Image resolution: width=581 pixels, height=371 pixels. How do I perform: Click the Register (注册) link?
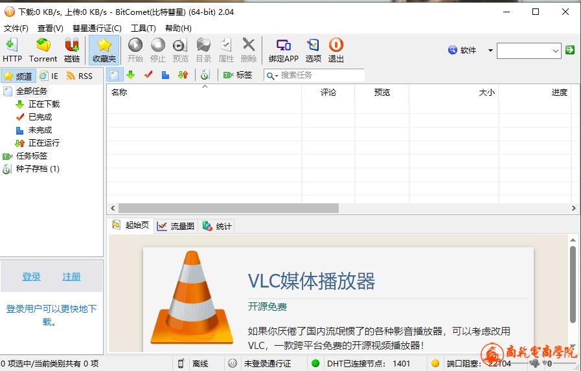pyautogui.click(x=71, y=276)
